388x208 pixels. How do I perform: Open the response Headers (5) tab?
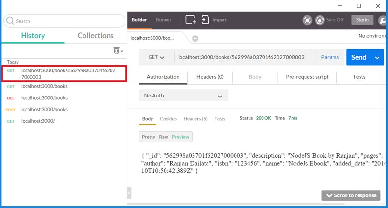tap(195, 119)
